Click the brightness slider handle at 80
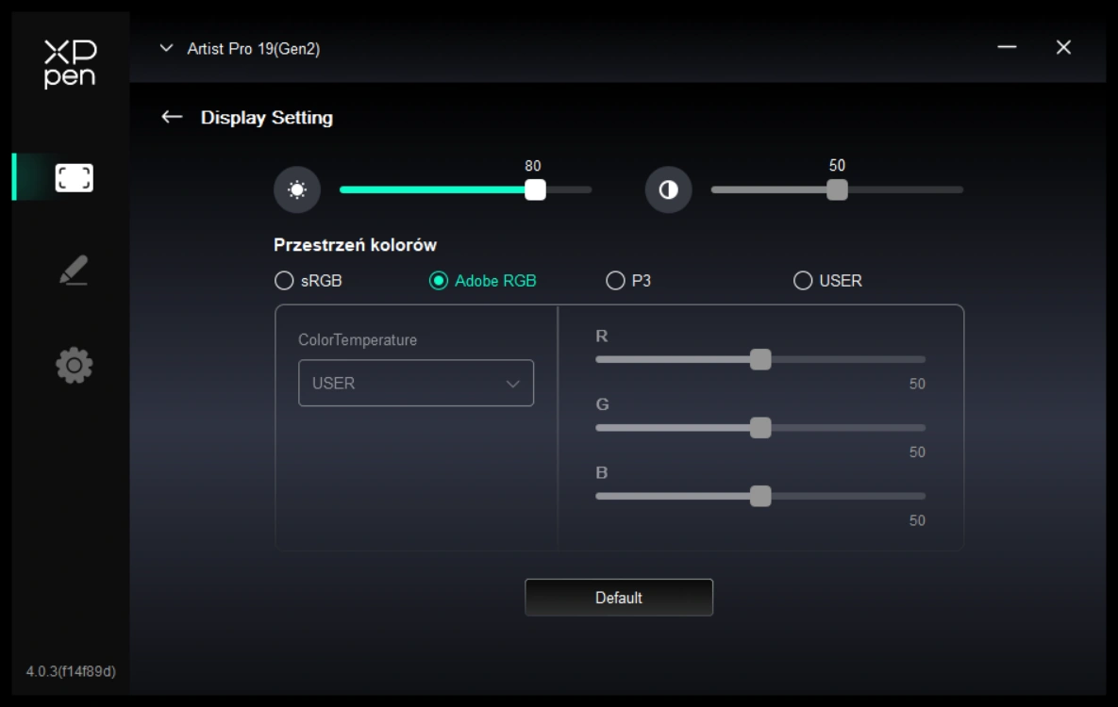1118x707 pixels. [535, 189]
